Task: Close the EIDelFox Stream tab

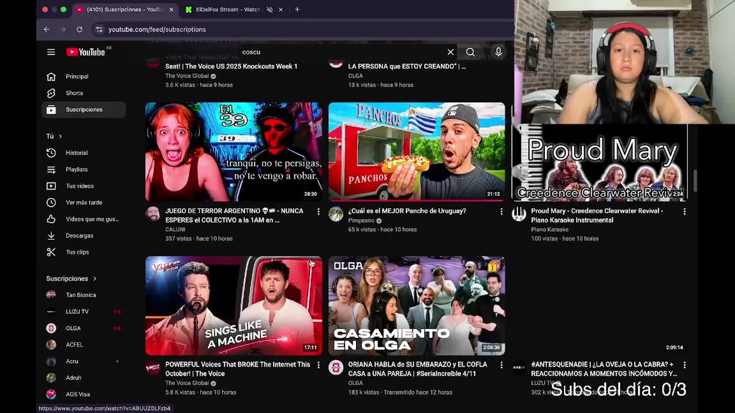Action: (x=281, y=10)
